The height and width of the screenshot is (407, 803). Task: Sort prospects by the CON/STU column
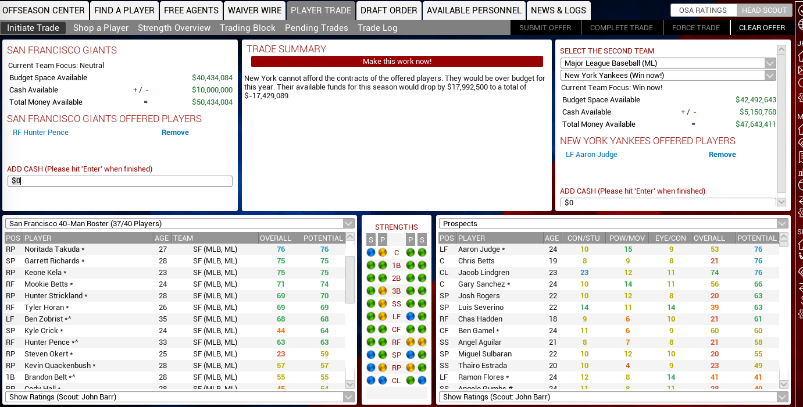pyautogui.click(x=584, y=238)
